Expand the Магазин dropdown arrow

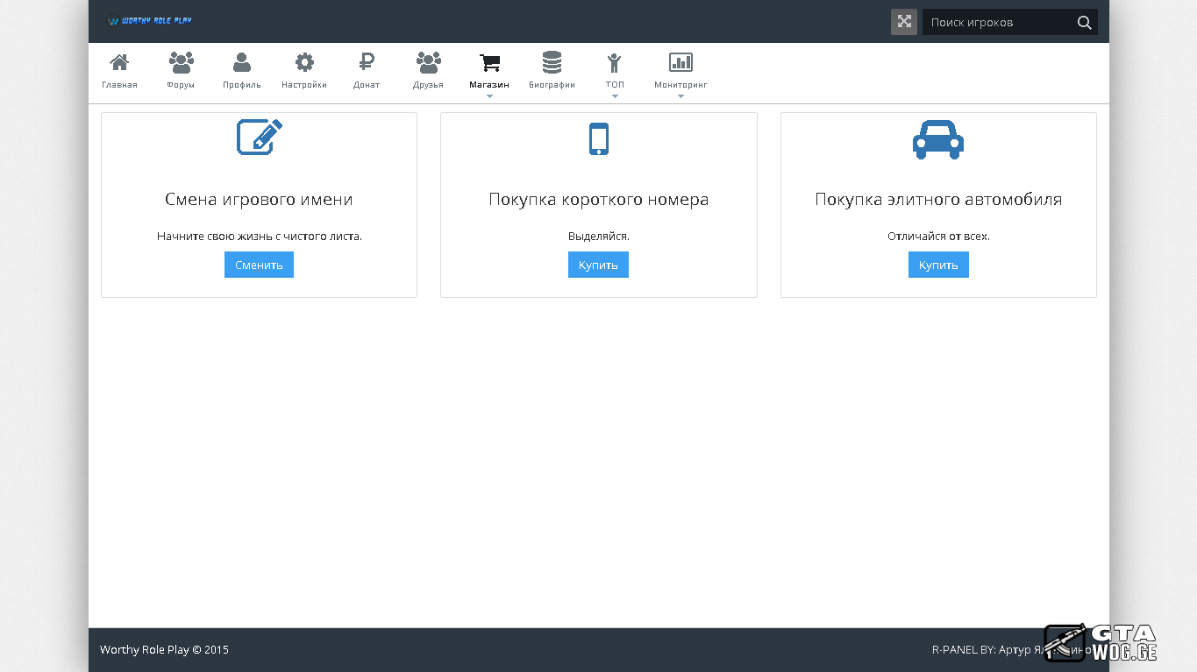point(489,96)
